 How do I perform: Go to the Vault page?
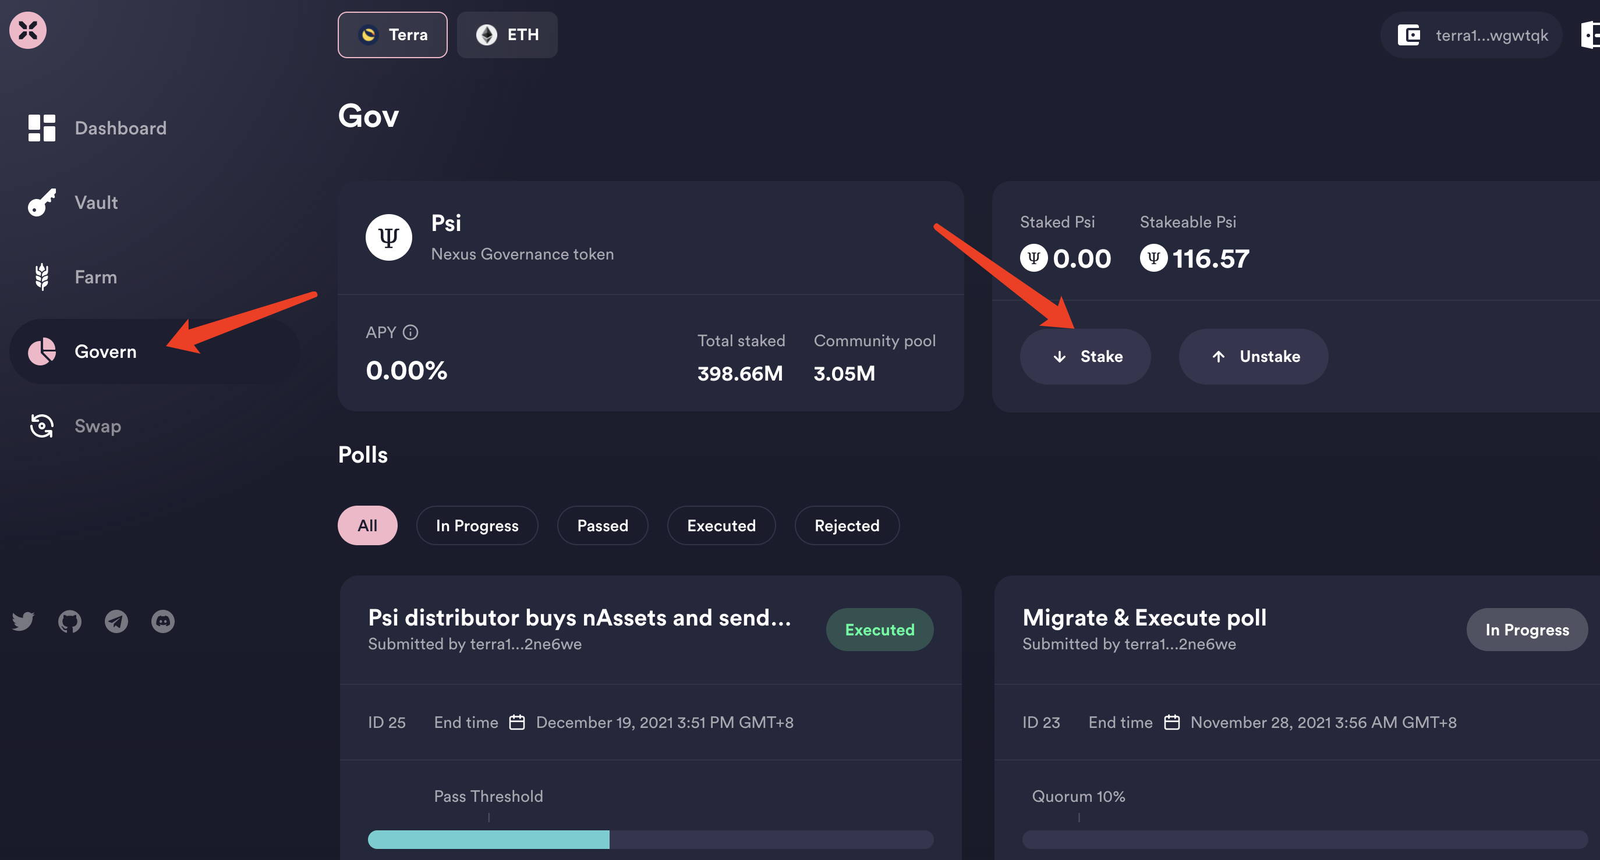(x=95, y=202)
